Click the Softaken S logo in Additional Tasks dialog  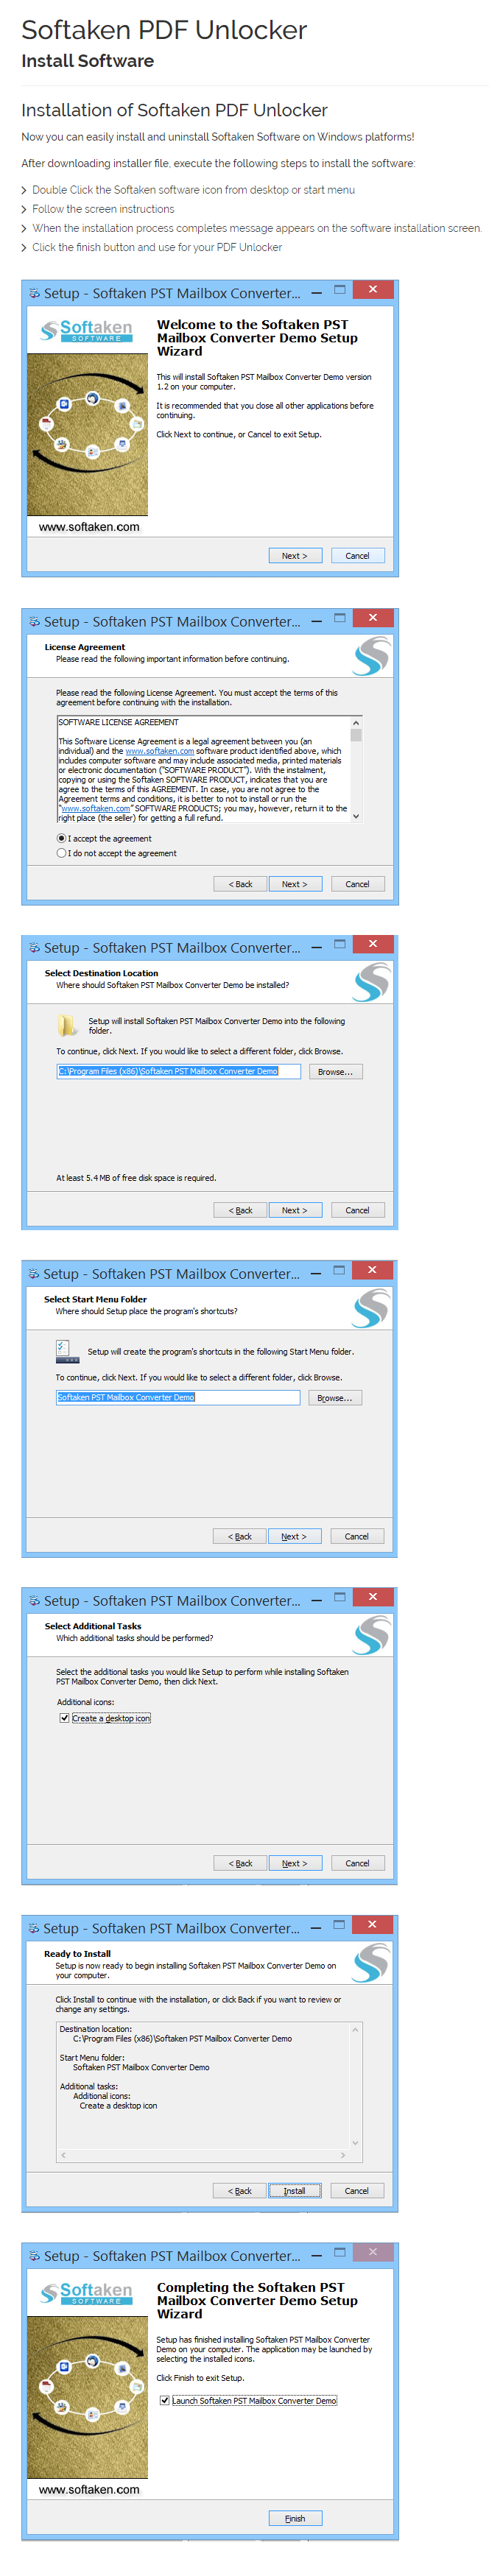click(371, 1635)
